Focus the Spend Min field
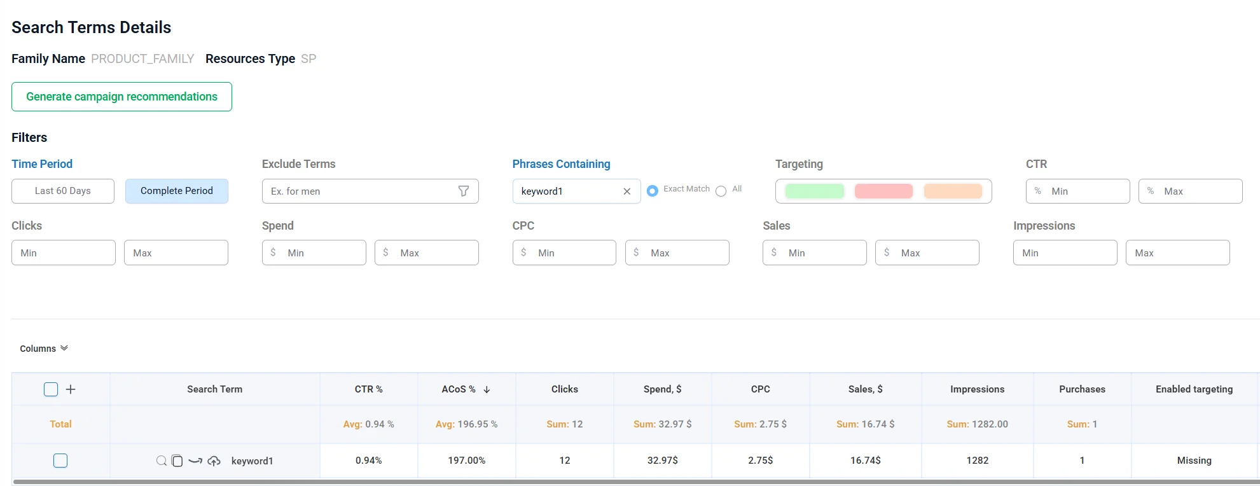Viewport: 1260px width, 486px height. pyautogui.click(x=314, y=253)
